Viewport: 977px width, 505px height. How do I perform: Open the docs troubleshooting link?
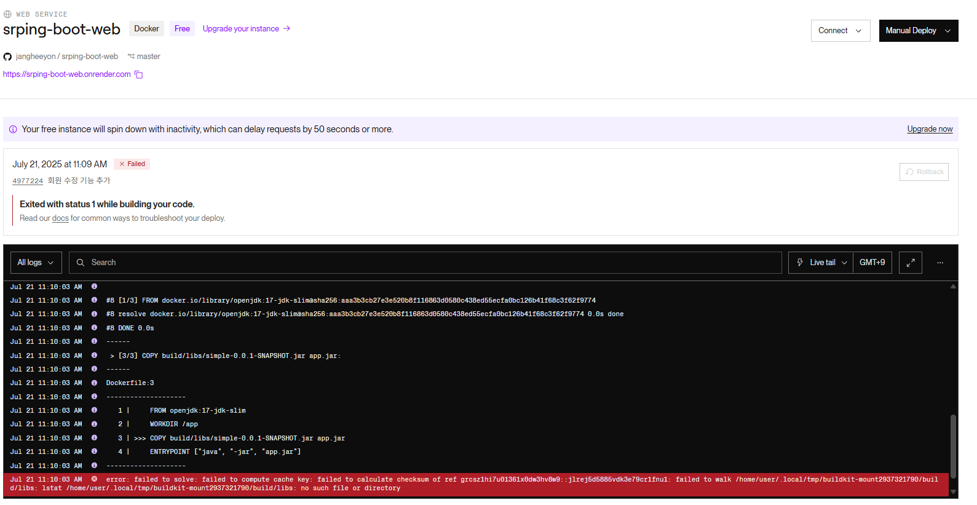pos(60,218)
